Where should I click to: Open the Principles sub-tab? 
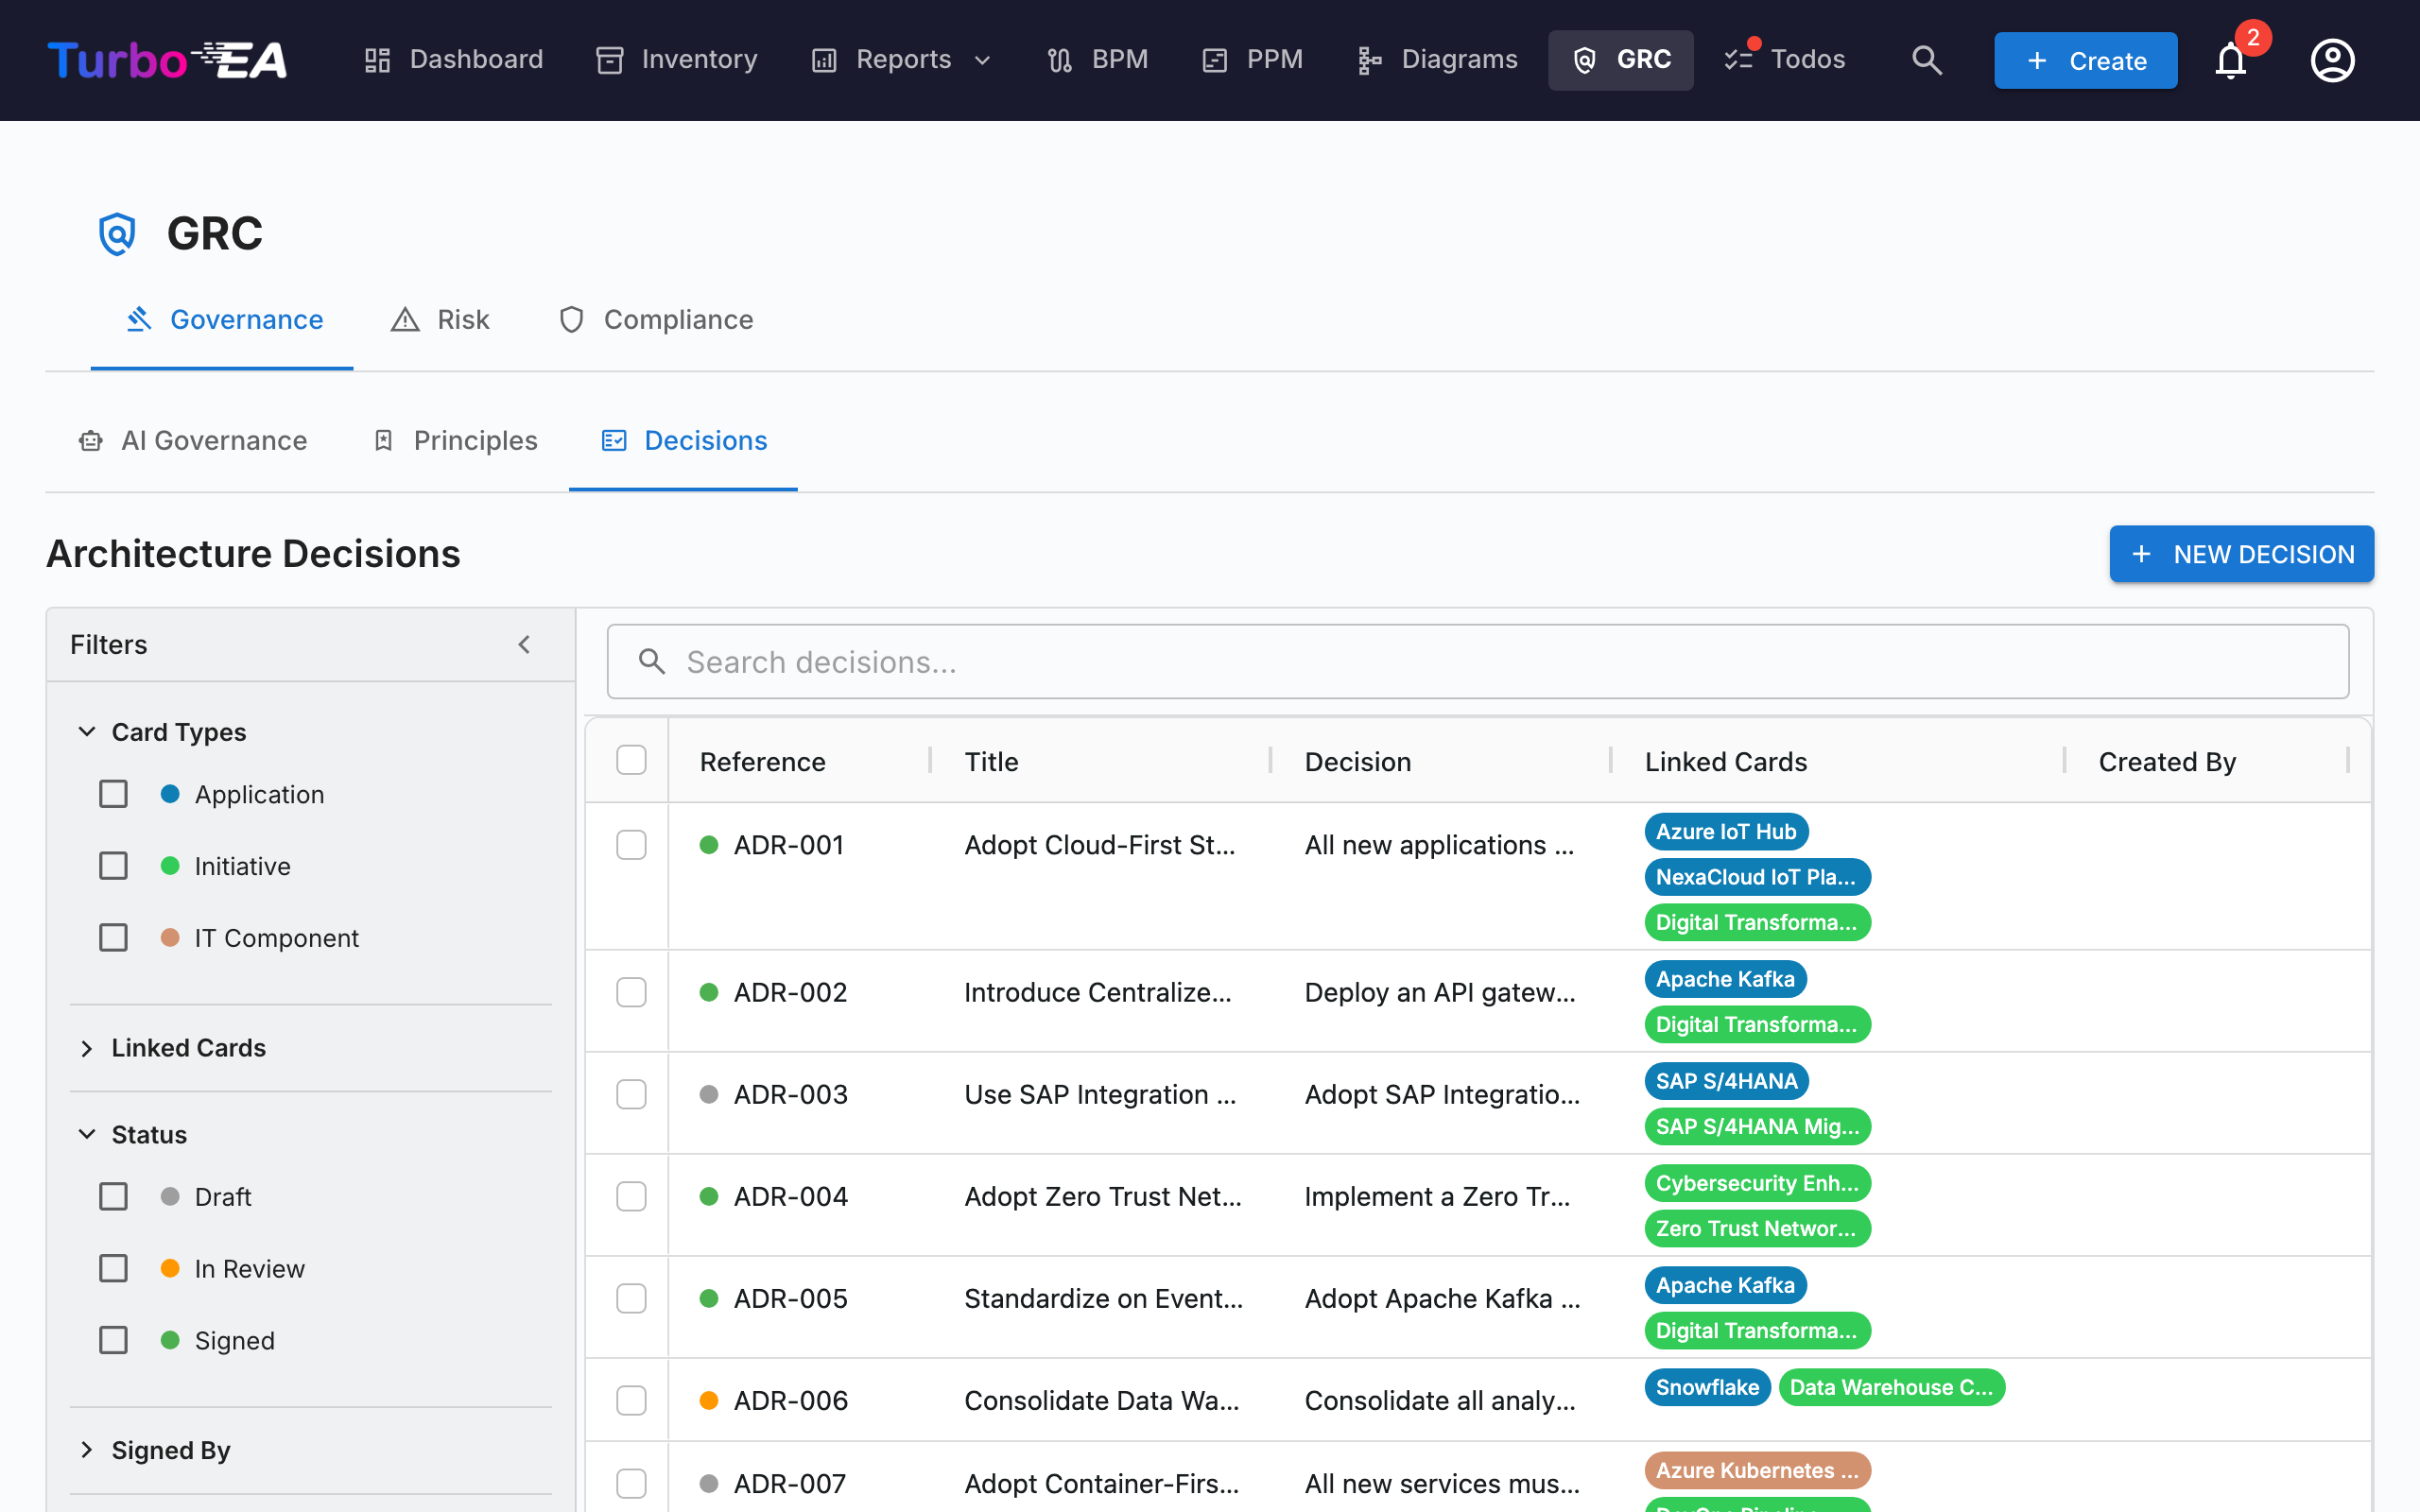(x=455, y=440)
